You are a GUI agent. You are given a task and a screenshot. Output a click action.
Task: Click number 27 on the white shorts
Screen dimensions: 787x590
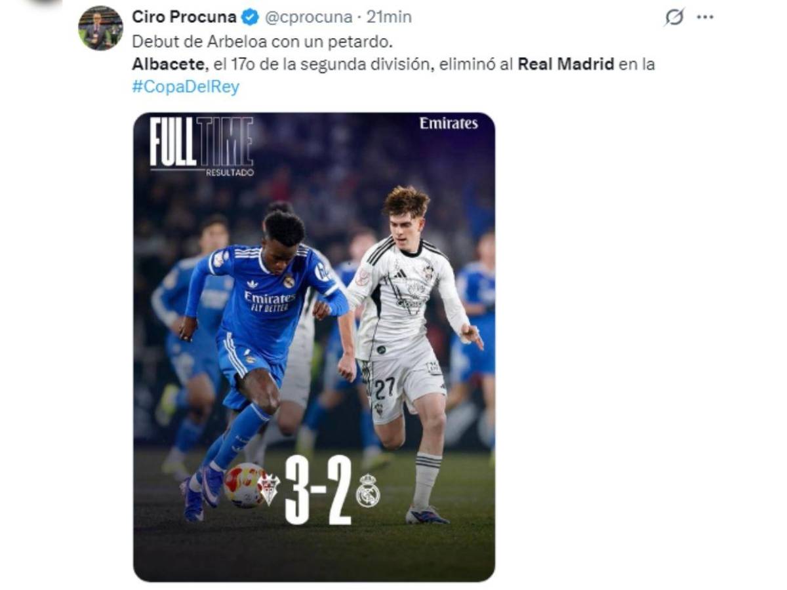pyautogui.click(x=385, y=388)
